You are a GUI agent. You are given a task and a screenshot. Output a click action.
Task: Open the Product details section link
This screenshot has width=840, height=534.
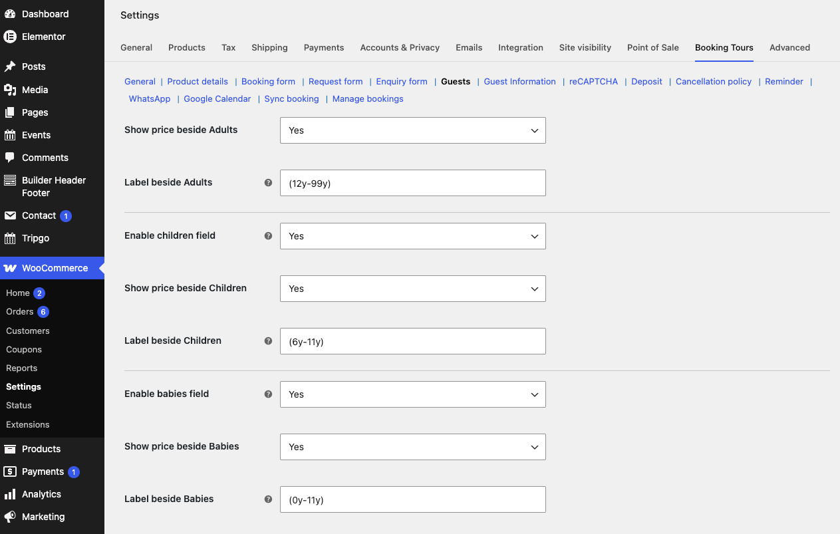(198, 81)
